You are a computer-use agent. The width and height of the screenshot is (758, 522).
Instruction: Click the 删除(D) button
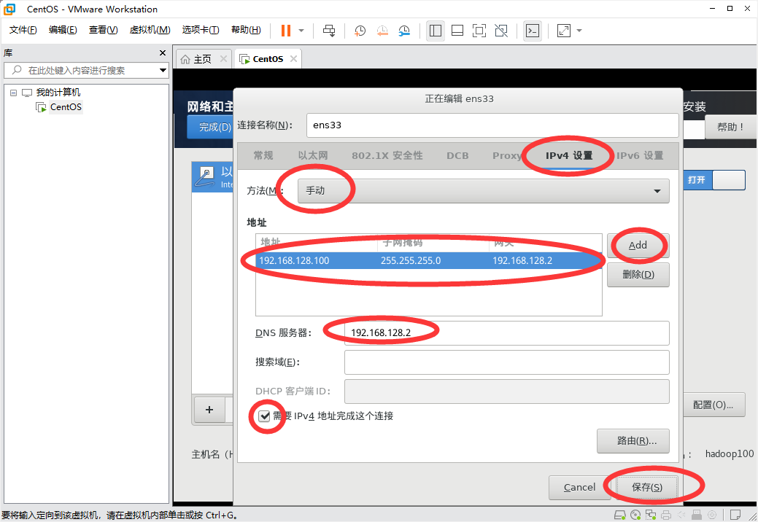[638, 275]
